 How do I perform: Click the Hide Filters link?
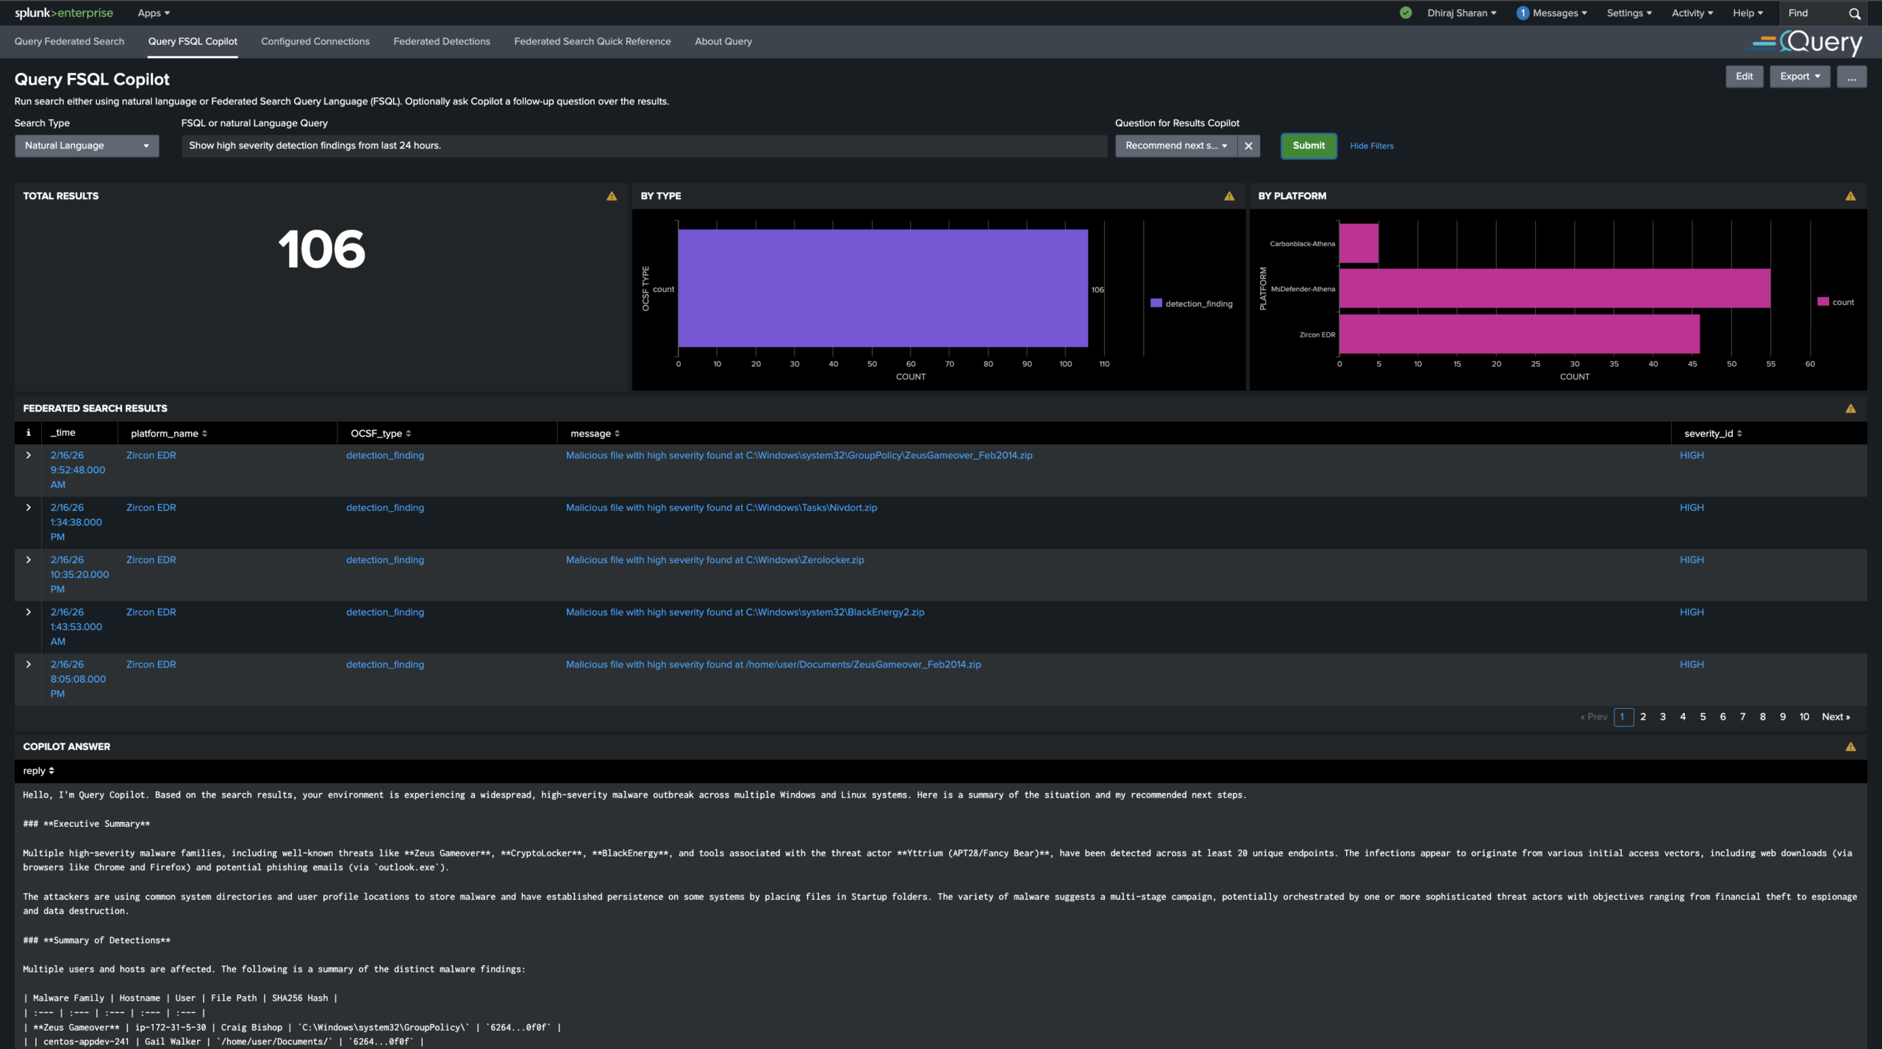point(1371,146)
